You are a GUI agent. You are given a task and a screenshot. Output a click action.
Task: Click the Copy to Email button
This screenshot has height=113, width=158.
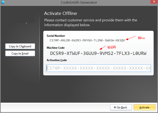(x=20, y=53)
